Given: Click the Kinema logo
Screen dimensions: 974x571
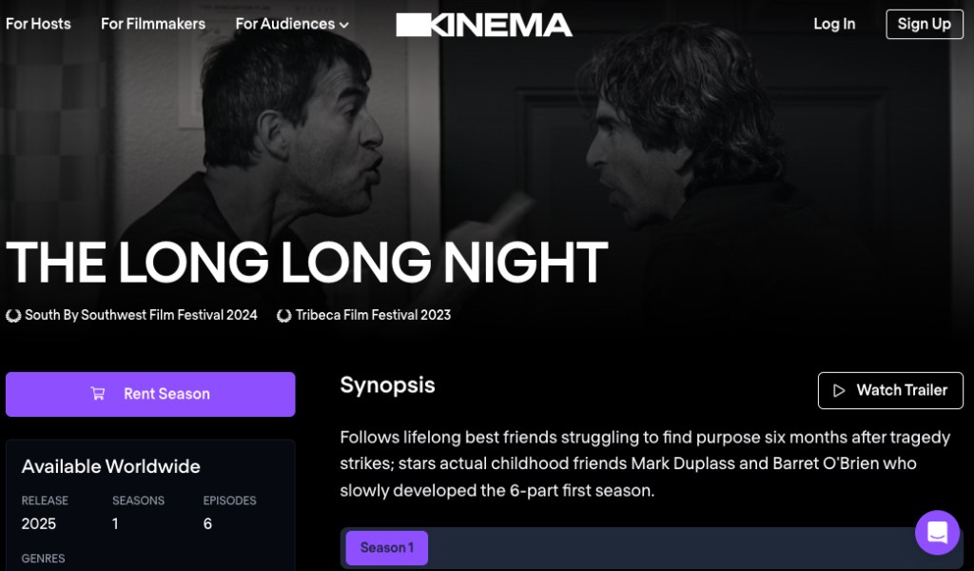Looking at the screenshot, I should pyautogui.click(x=484, y=25).
